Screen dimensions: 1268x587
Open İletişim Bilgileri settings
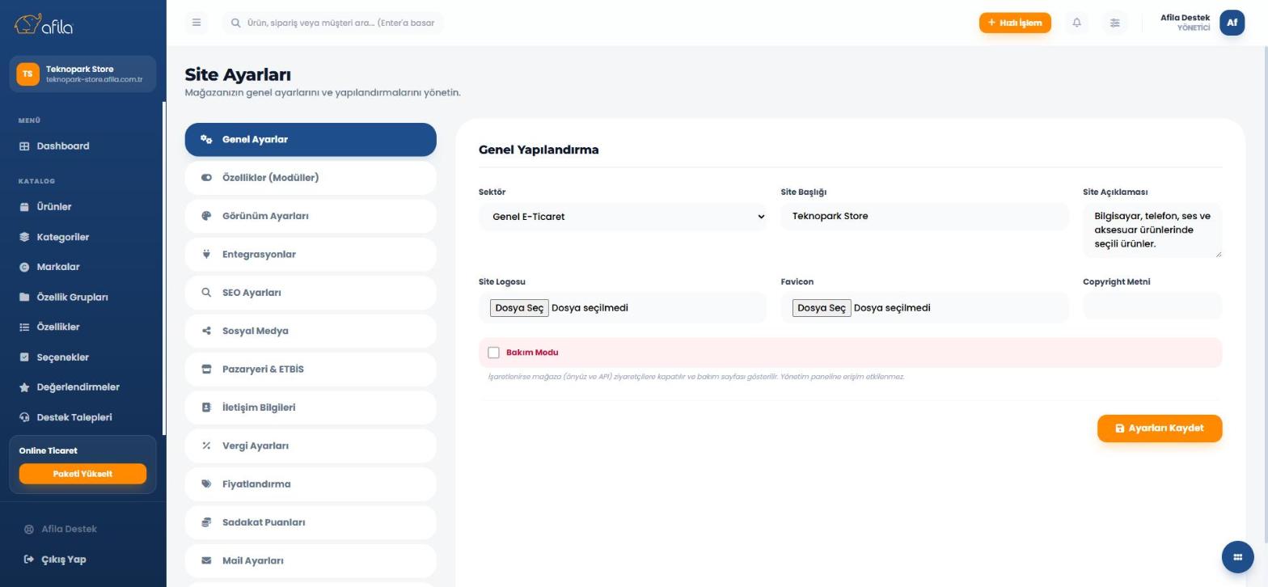coord(311,408)
